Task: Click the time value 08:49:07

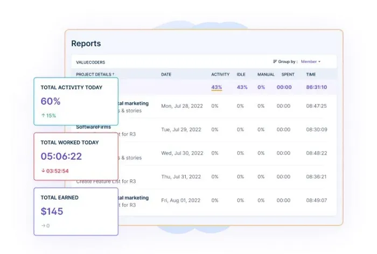Action: click(x=317, y=200)
